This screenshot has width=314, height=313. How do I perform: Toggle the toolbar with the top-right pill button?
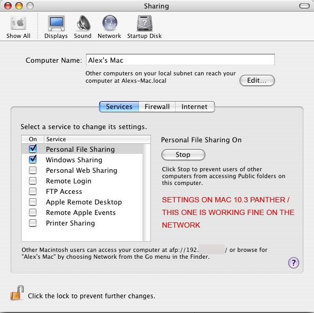pyautogui.click(x=304, y=6)
